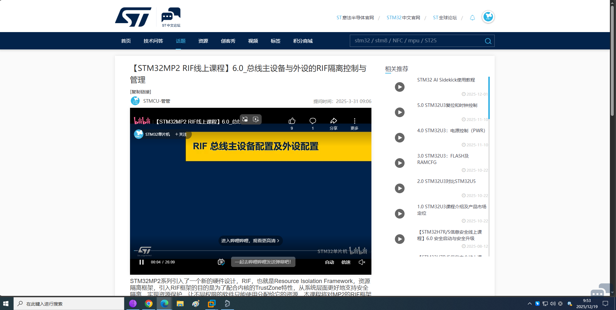The height and width of the screenshot is (310, 616).
Task: Play the 2.0 STM32U3对比STM32U5 video
Action: coord(400,188)
